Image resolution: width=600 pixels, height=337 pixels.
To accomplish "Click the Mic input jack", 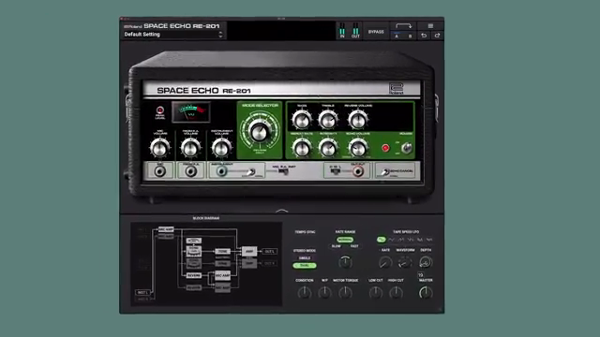I will [159, 171].
